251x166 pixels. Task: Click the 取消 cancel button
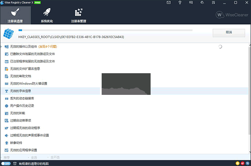pos(229,33)
